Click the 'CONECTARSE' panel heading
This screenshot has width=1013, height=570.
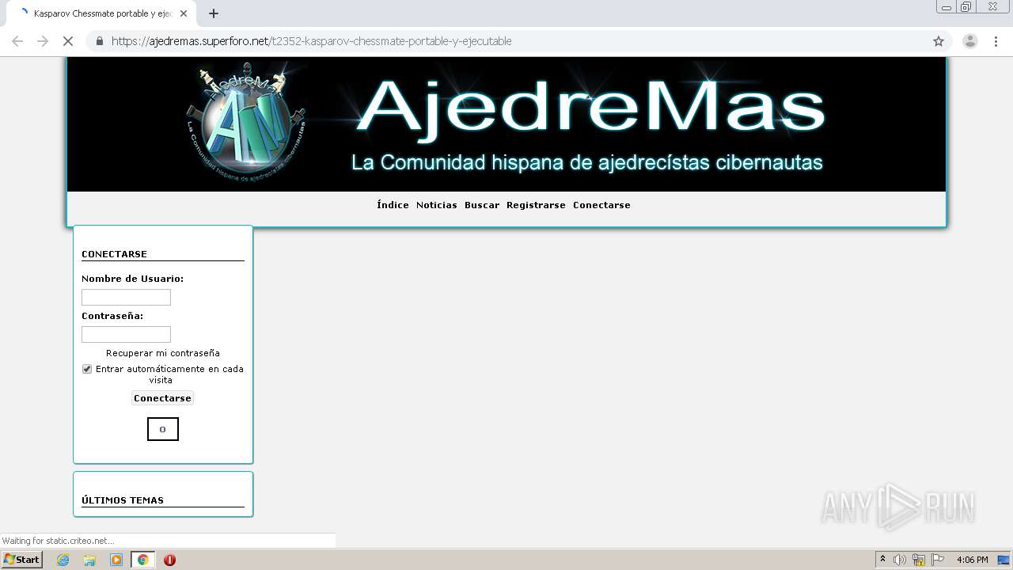114,254
